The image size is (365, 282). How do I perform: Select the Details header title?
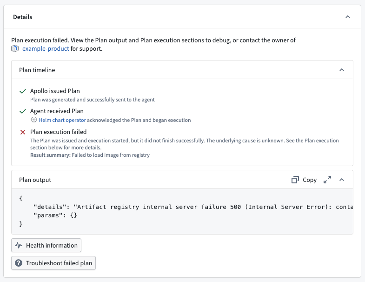[23, 17]
